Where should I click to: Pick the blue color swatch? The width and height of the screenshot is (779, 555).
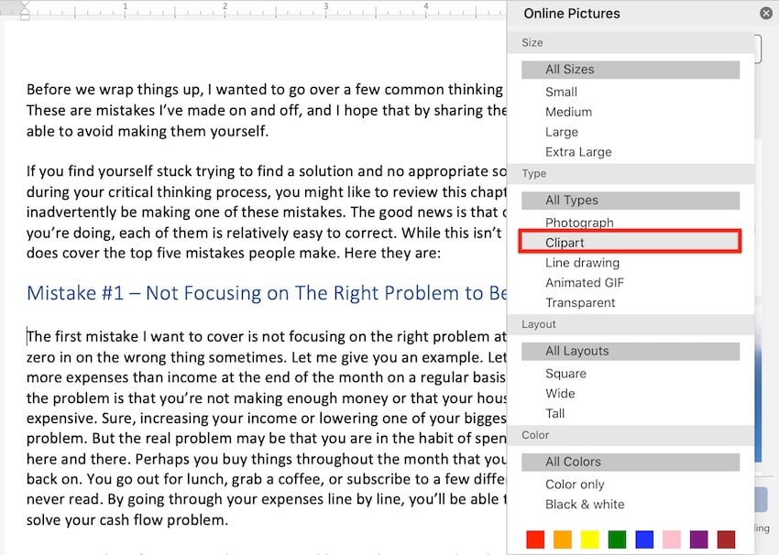point(644,539)
